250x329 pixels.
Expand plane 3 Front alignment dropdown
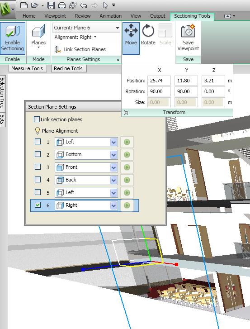point(113,167)
